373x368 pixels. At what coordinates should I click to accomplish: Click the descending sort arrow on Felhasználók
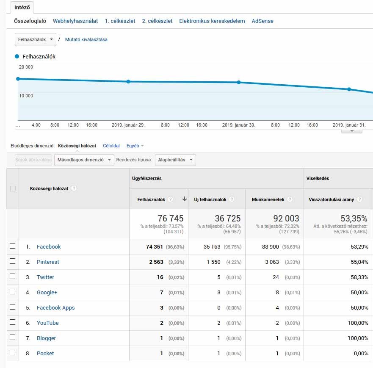coord(185,199)
